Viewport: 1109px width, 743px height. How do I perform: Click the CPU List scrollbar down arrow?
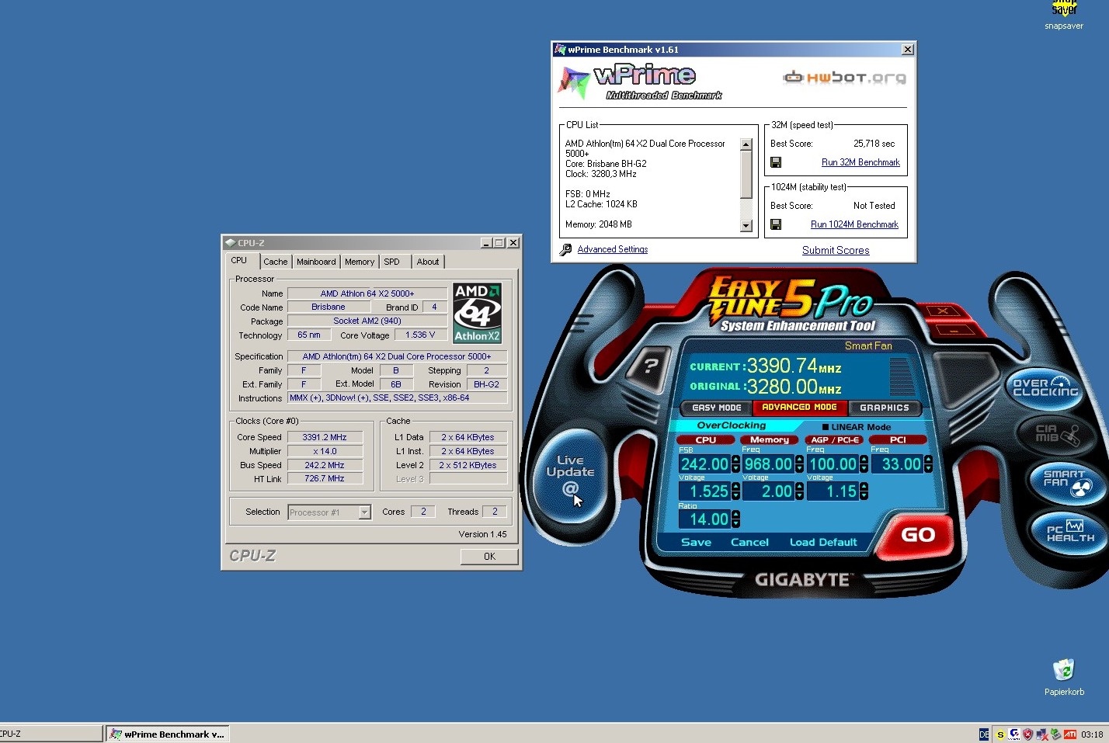[x=746, y=227]
